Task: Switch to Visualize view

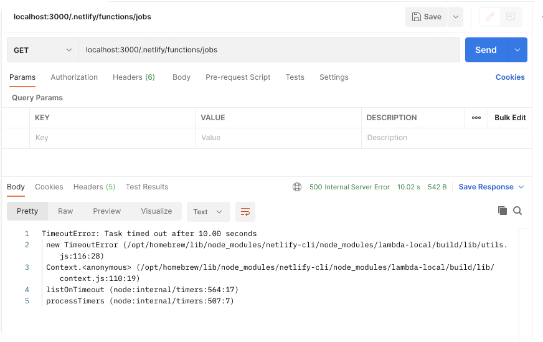Action: coord(156,211)
